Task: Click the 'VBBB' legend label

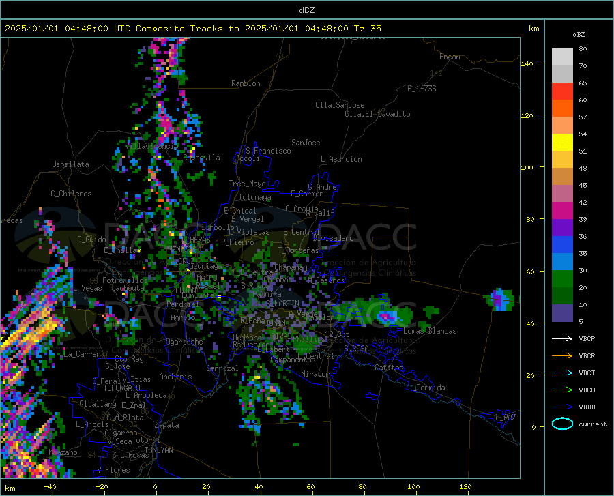Action: click(x=587, y=407)
